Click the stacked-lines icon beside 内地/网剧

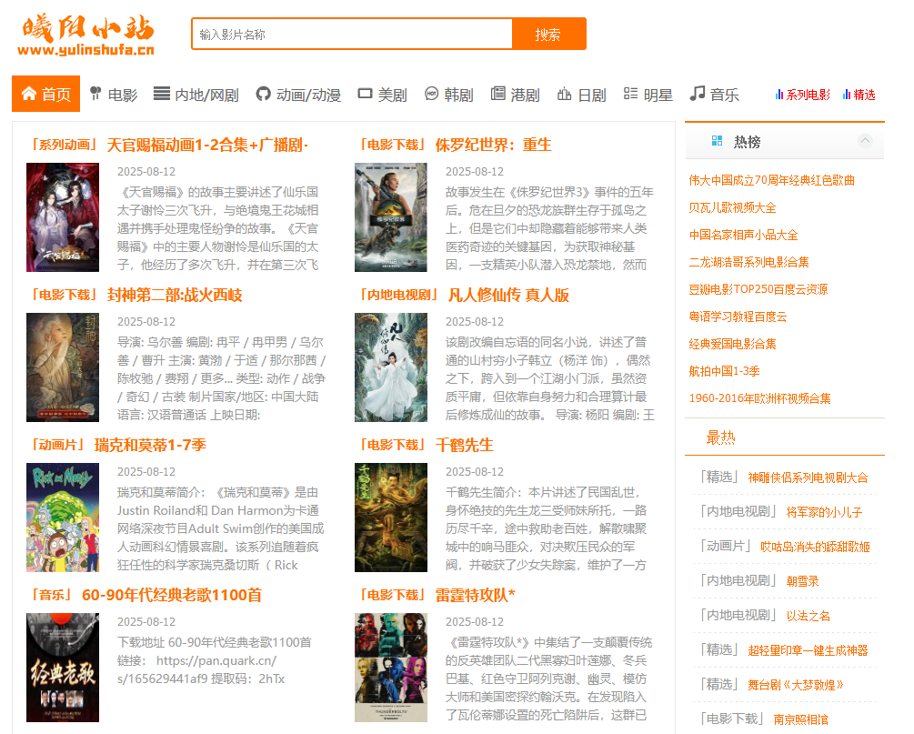pyautogui.click(x=162, y=94)
